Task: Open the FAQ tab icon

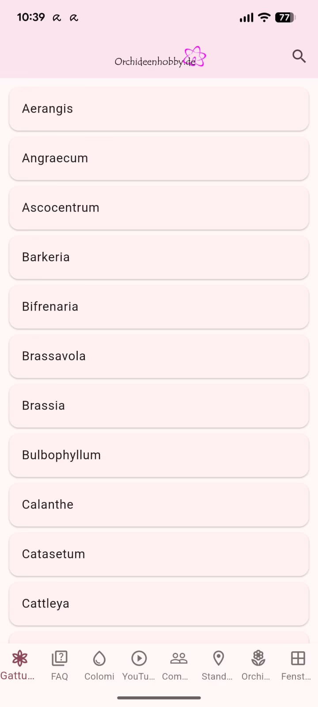Action: coord(60,658)
